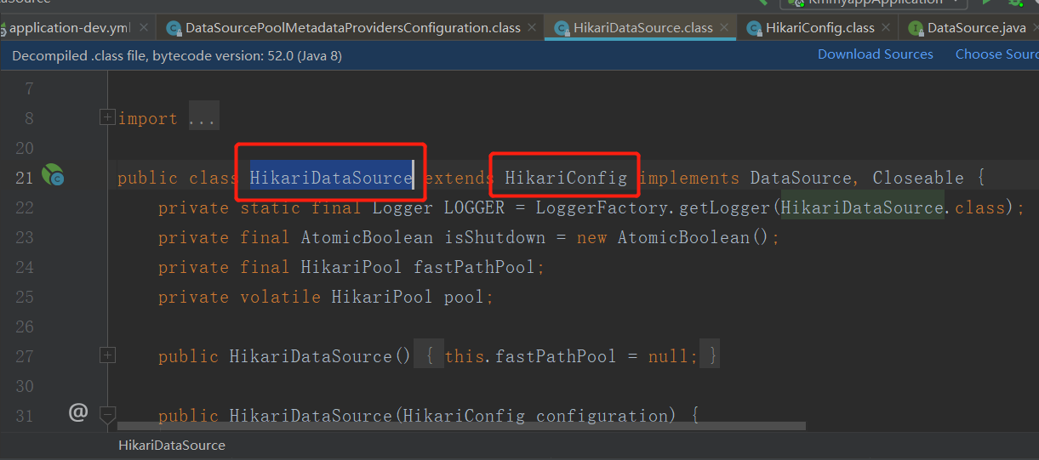Image resolution: width=1039 pixels, height=460 pixels.
Task: Click the isShutdown field name on line 23
Action: tap(495, 237)
